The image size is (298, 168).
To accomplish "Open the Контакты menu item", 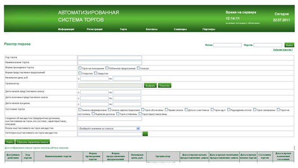I will (152, 29).
